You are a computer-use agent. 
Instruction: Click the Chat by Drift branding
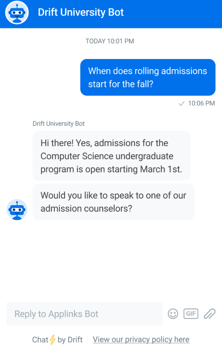57,340
